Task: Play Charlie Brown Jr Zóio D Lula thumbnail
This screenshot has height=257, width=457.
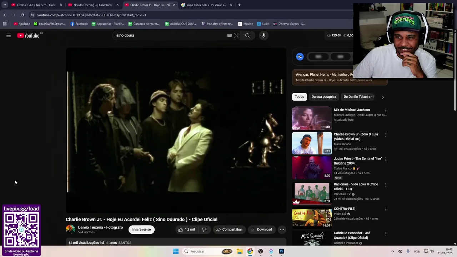Action: (x=312, y=143)
